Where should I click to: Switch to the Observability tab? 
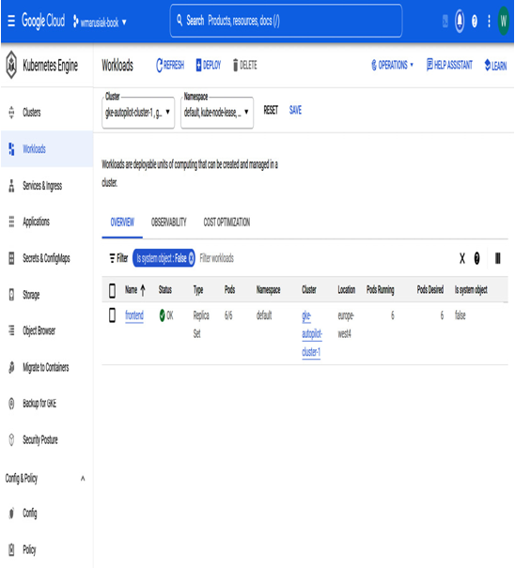(168, 223)
